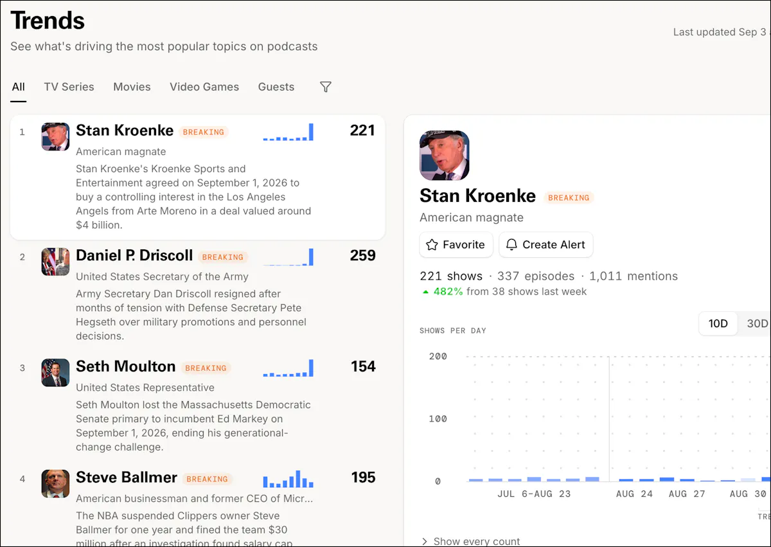
Task: Click the show count 259
Action: coord(363,256)
